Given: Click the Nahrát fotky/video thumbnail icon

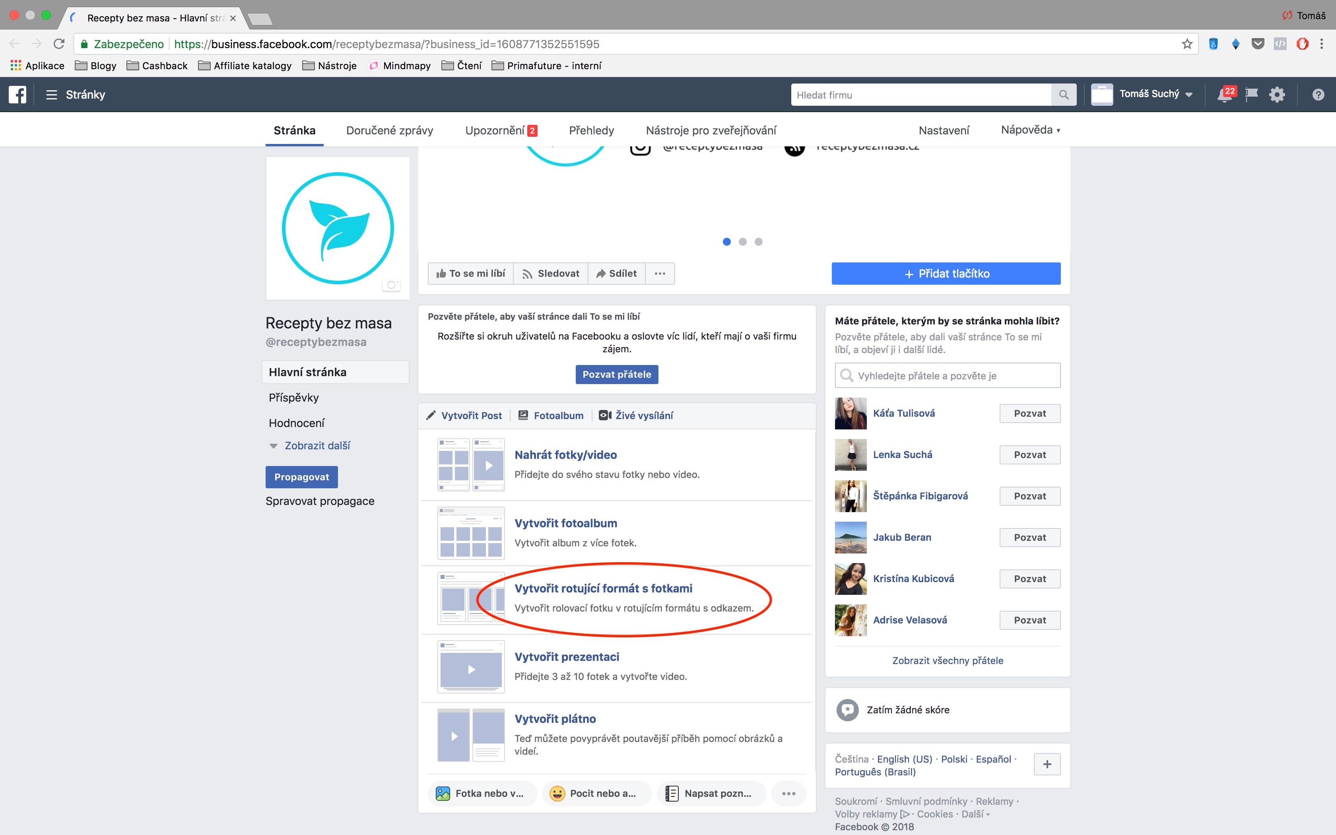Looking at the screenshot, I should pyautogui.click(x=471, y=464).
